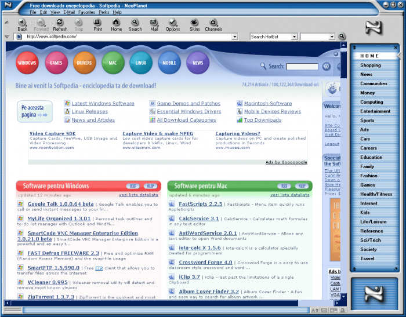Refresh the current page
The height and width of the screenshot is (317, 406).
60,24
